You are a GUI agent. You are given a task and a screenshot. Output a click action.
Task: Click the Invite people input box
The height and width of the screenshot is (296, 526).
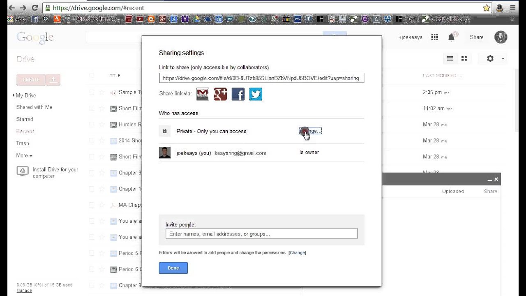pyautogui.click(x=261, y=234)
